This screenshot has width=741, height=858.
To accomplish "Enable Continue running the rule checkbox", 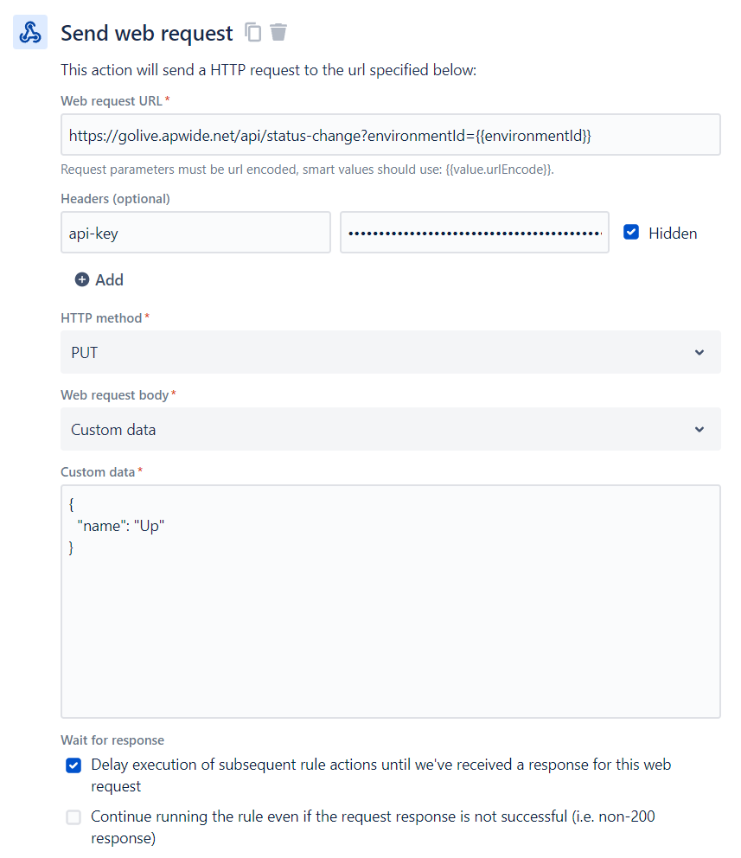I will (73, 816).
